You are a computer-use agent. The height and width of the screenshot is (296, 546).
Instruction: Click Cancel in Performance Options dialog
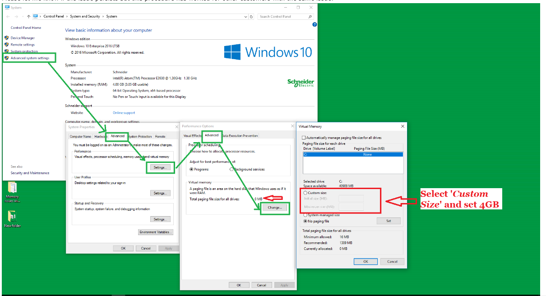(262, 285)
